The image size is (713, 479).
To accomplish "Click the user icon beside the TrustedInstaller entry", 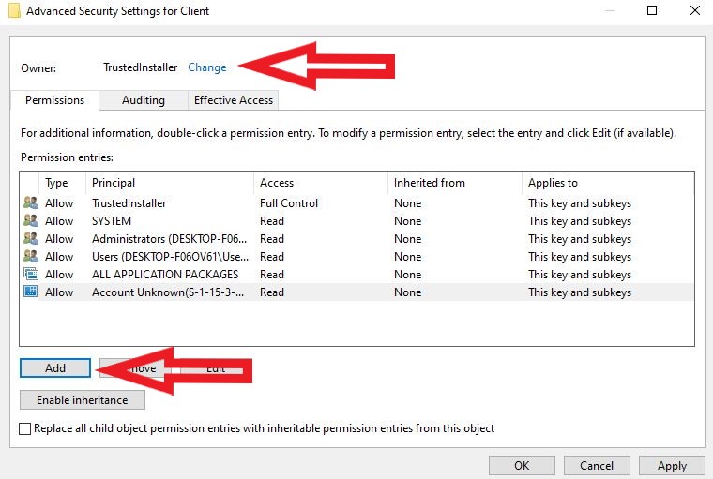I will (x=30, y=203).
